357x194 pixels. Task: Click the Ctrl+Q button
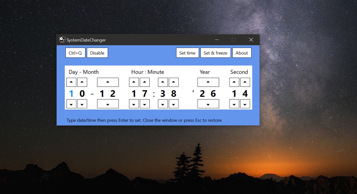pyautogui.click(x=75, y=53)
